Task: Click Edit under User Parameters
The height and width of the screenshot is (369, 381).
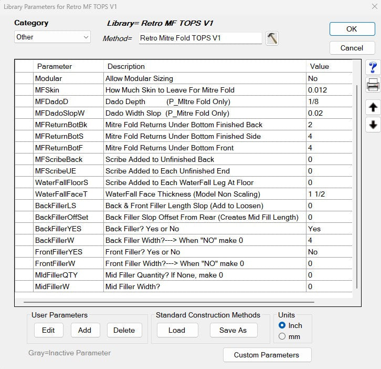Action: 48,330
